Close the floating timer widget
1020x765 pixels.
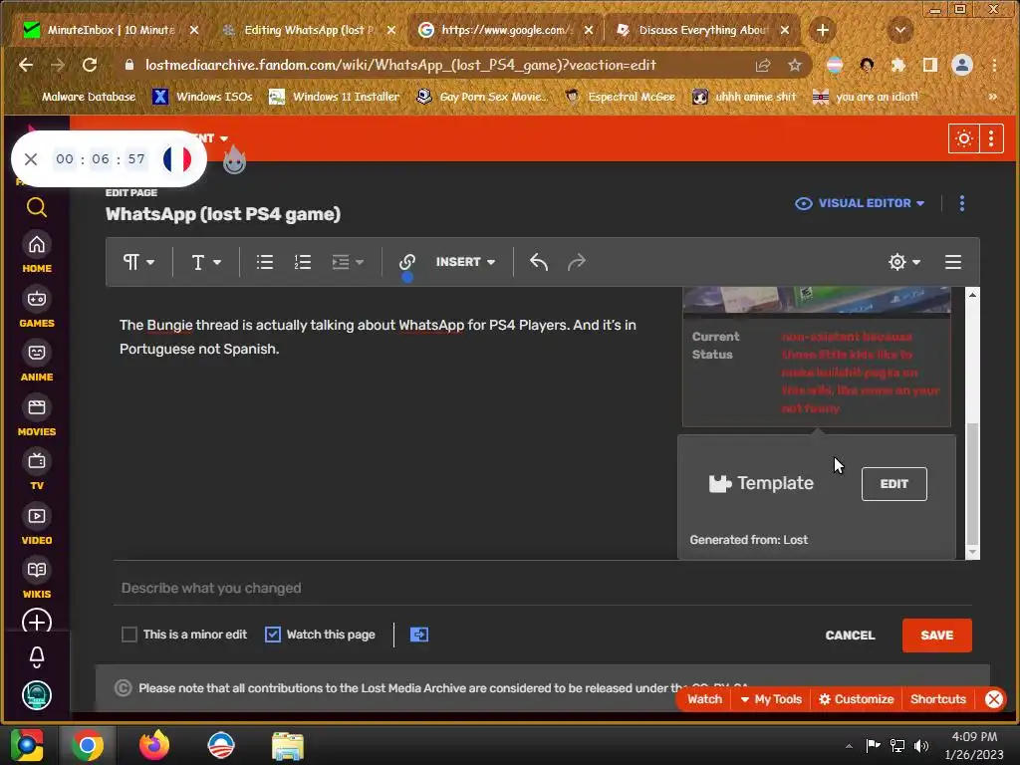(31, 158)
